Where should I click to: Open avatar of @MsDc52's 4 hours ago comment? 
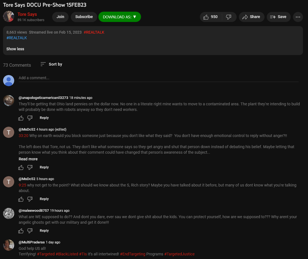[x=9, y=132]
